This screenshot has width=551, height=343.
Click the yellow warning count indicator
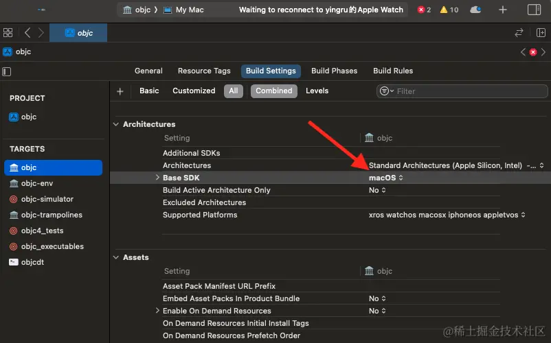(x=449, y=10)
